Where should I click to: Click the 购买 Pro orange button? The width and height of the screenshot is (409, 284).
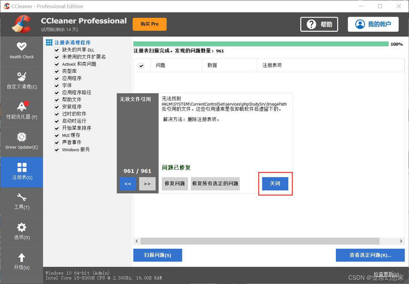pos(149,24)
